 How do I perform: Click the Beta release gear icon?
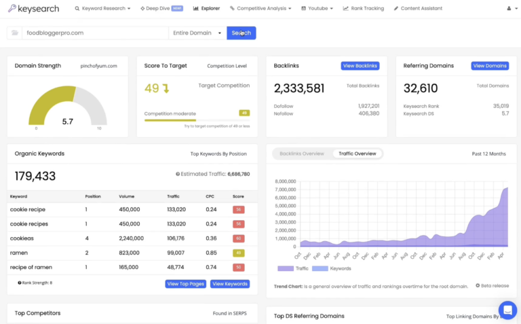[478, 285]
